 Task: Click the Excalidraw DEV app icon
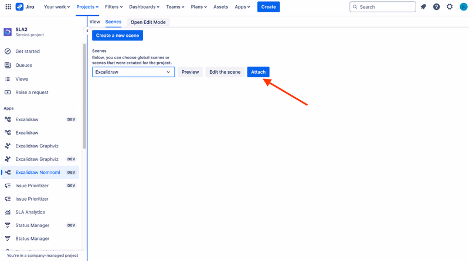point(8,119)
